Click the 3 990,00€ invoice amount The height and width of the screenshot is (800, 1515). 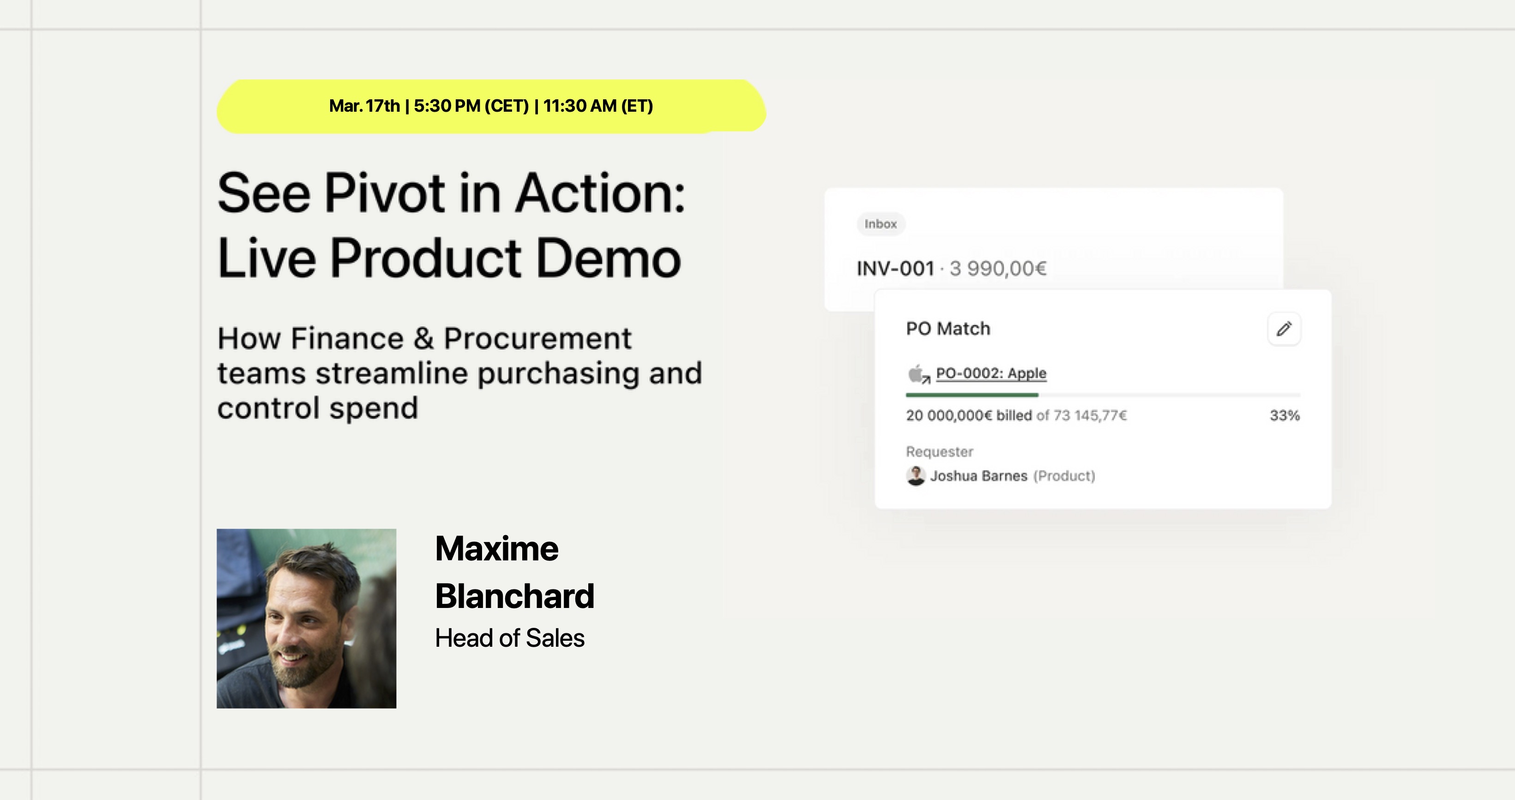click(998, 269)
